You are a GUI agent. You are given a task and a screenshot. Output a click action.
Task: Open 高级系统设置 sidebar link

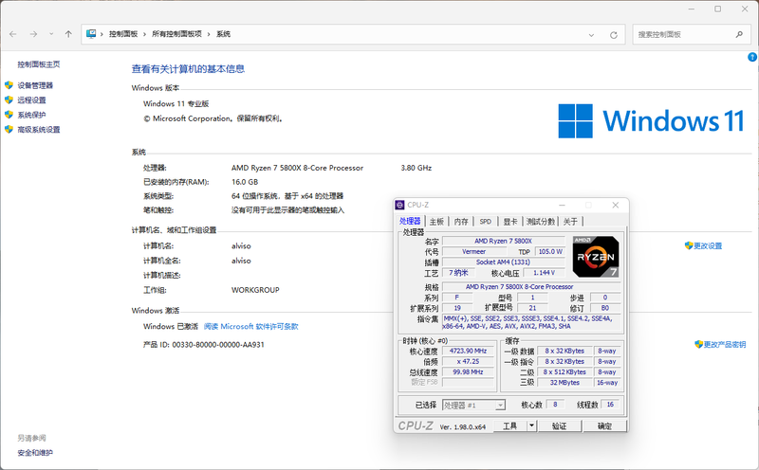point(39,130)
